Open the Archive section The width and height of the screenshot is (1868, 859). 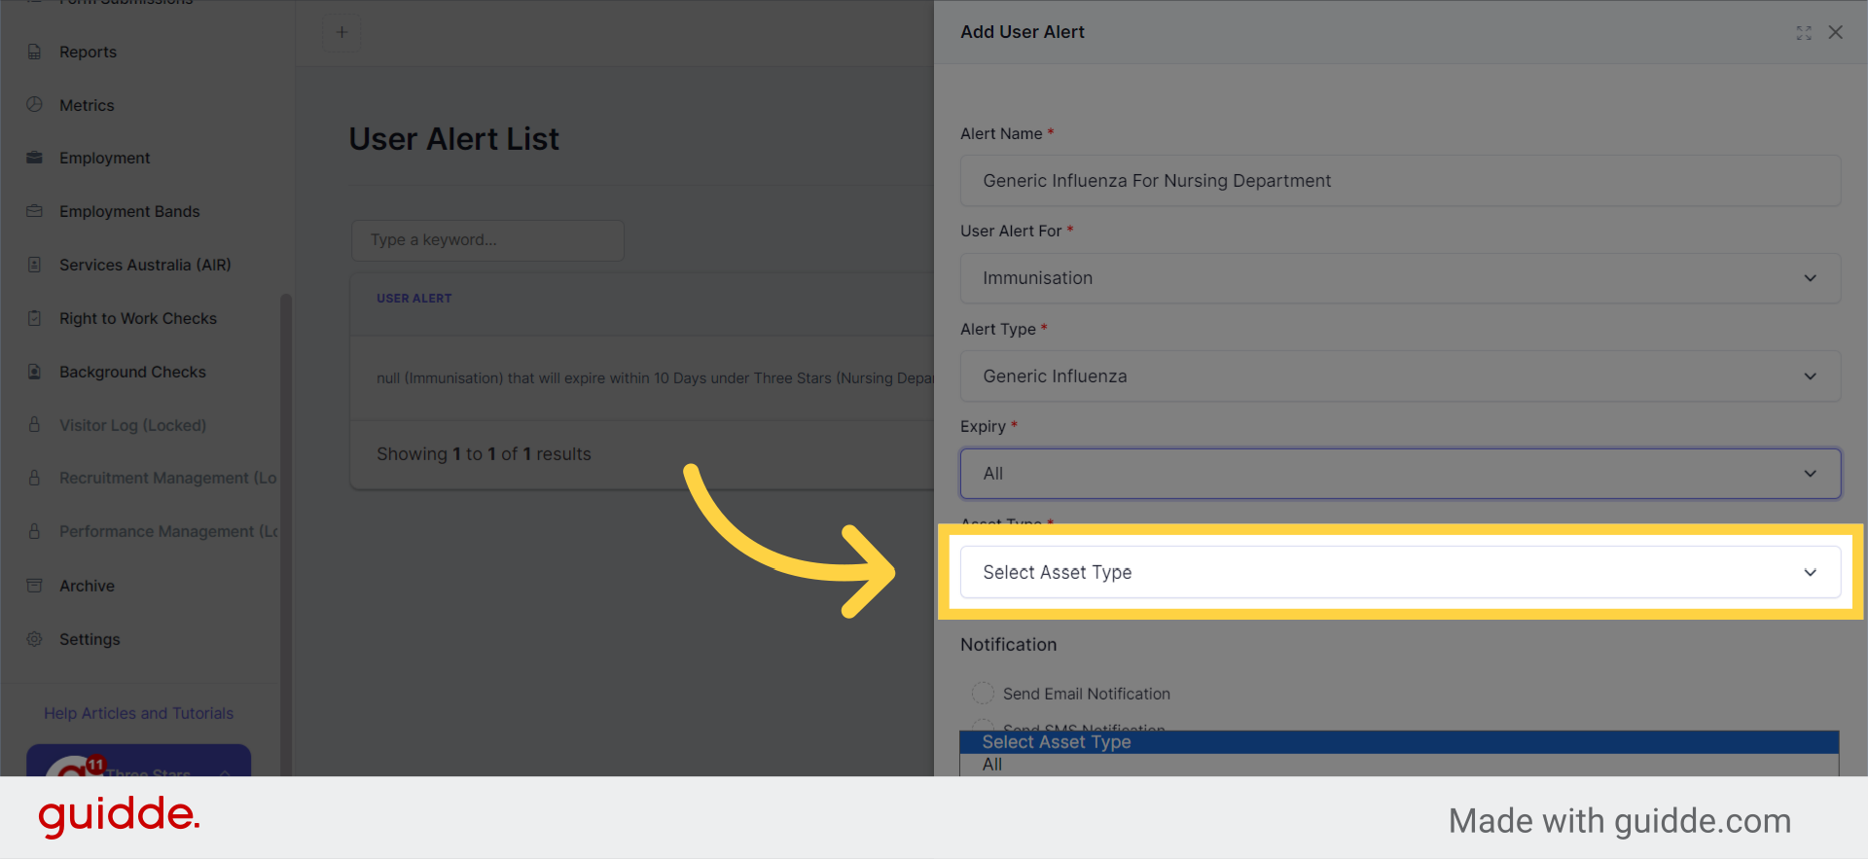point(87,586)
